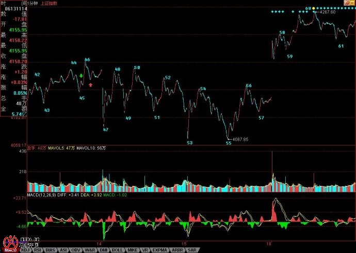Click the 上证指数 index name label
The image size is (356, 253).
tap(49, 3)
